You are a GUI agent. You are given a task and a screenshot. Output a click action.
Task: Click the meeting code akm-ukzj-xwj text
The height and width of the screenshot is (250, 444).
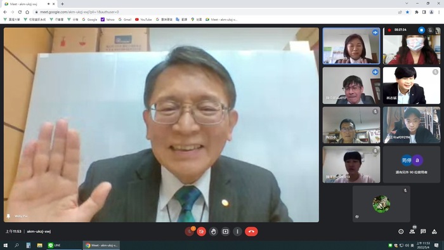pos(39,232)
